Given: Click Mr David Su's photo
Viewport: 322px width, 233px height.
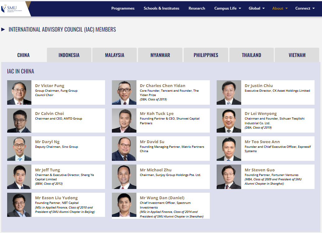Looking at the screenshot, I should tap(124, 149).
